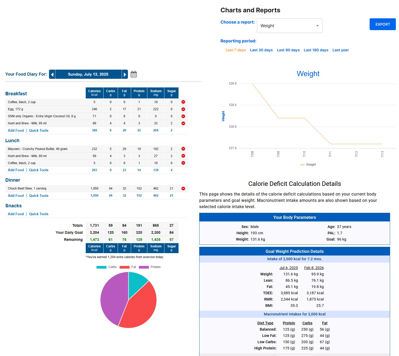Click Mayvers Crunchy Peanut Butter entry
Viewport: 399px width, 356px height.
[x=37, y=149]
